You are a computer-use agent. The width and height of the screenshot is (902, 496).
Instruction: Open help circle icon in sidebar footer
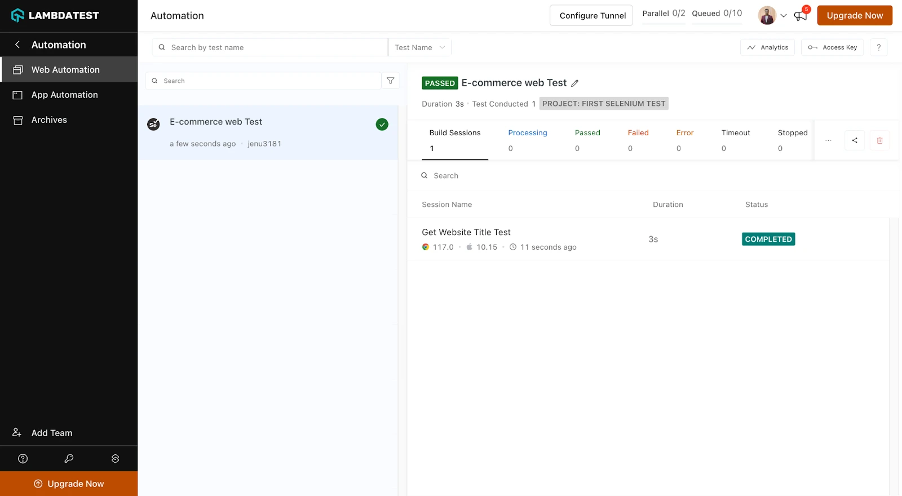[23, 459]
